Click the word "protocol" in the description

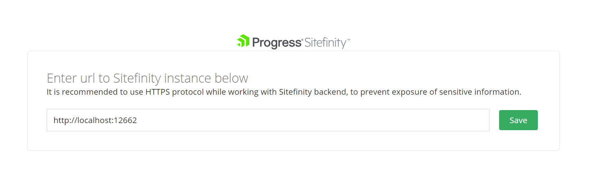(188, 92)
